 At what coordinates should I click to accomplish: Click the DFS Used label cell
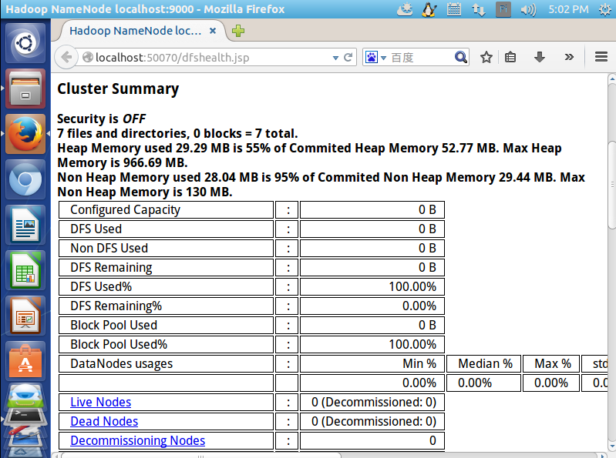click(x=166, y=229)
